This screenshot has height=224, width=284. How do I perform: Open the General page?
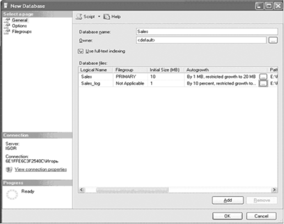[x=20, y=20]
